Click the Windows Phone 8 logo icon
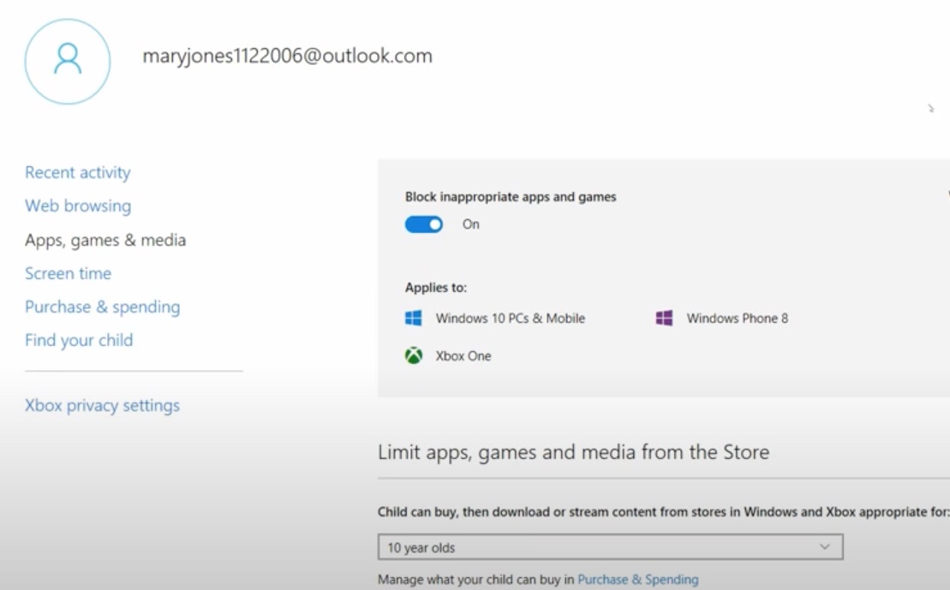 pos(665,318)
